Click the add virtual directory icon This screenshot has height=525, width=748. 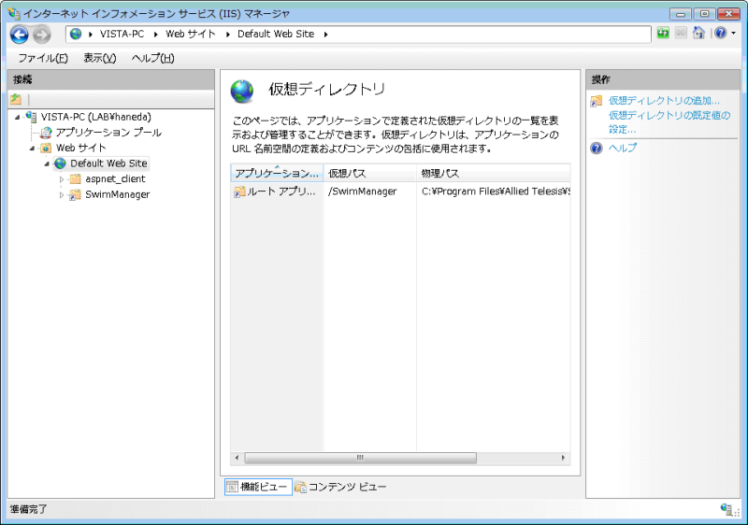[x=597, y=101]
